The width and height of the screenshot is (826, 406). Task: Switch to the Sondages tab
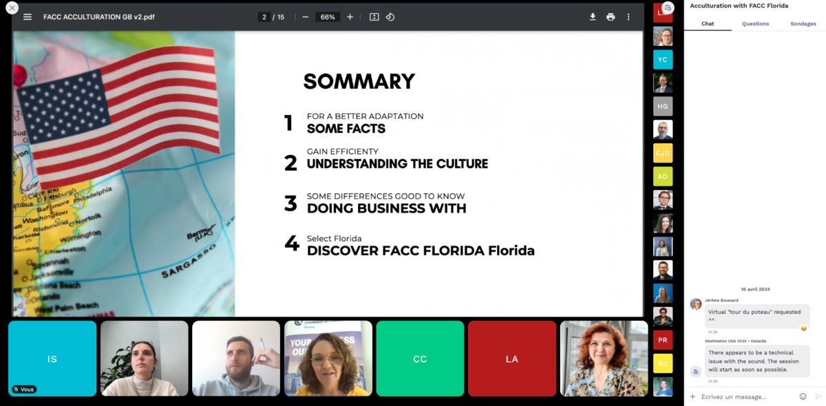pos(803,23)
